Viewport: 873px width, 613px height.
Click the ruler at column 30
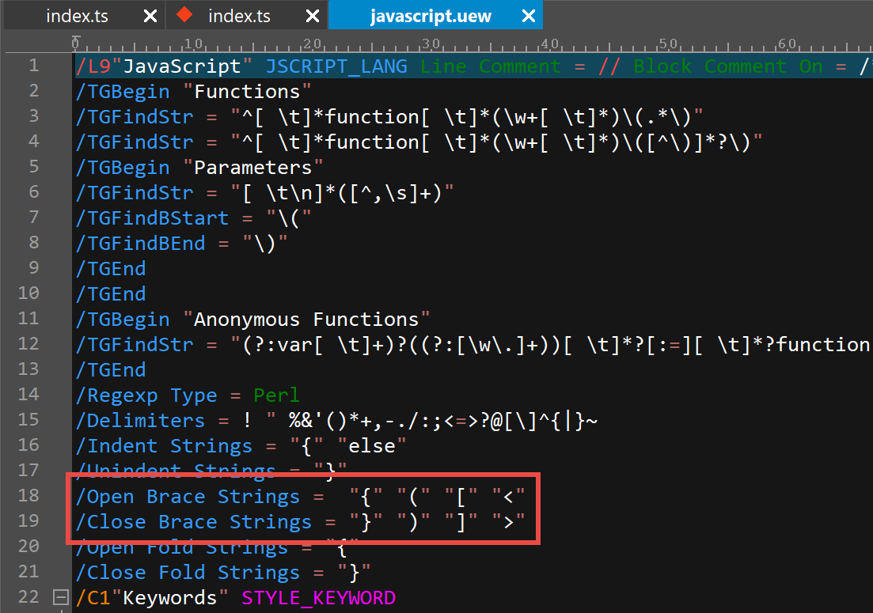pos(431,44)
